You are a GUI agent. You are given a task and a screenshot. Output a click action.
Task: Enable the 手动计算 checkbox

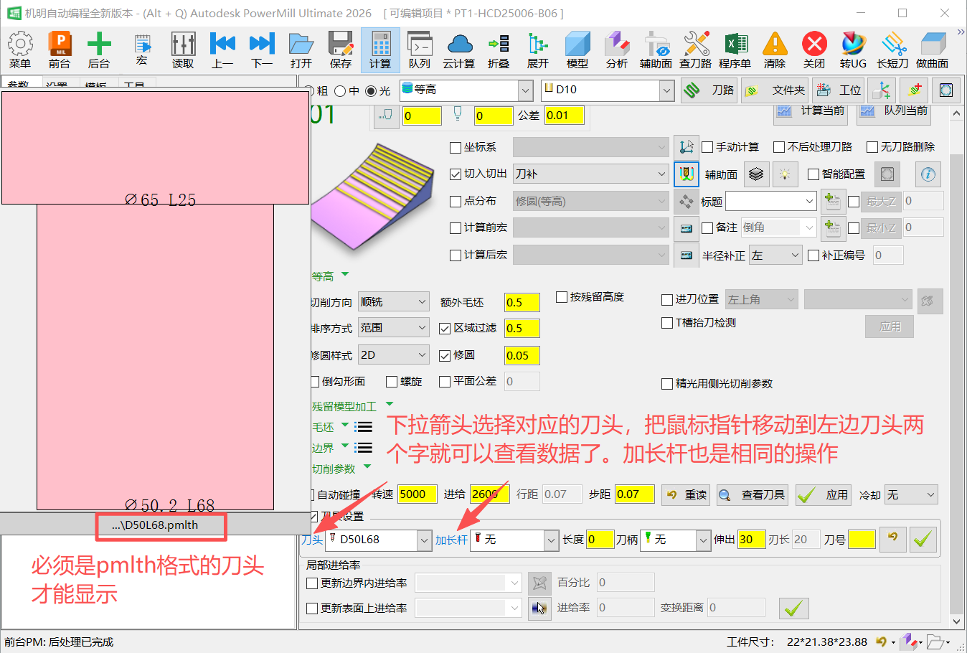[707, 147]
